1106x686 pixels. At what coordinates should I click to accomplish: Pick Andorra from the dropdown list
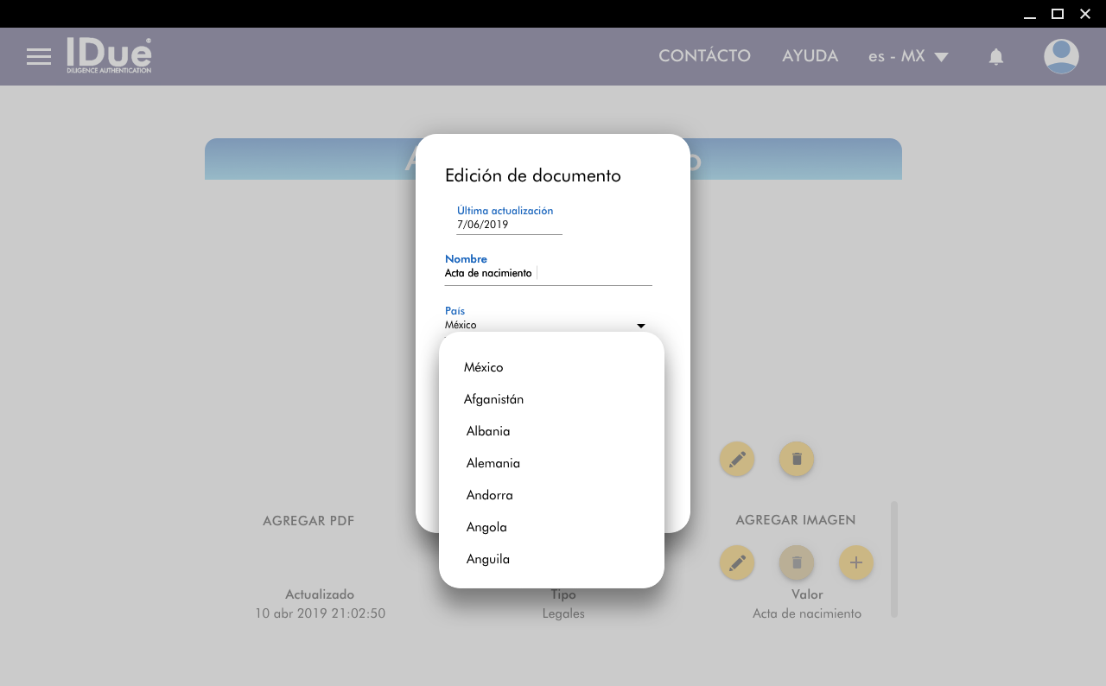[x=489, y=495]
